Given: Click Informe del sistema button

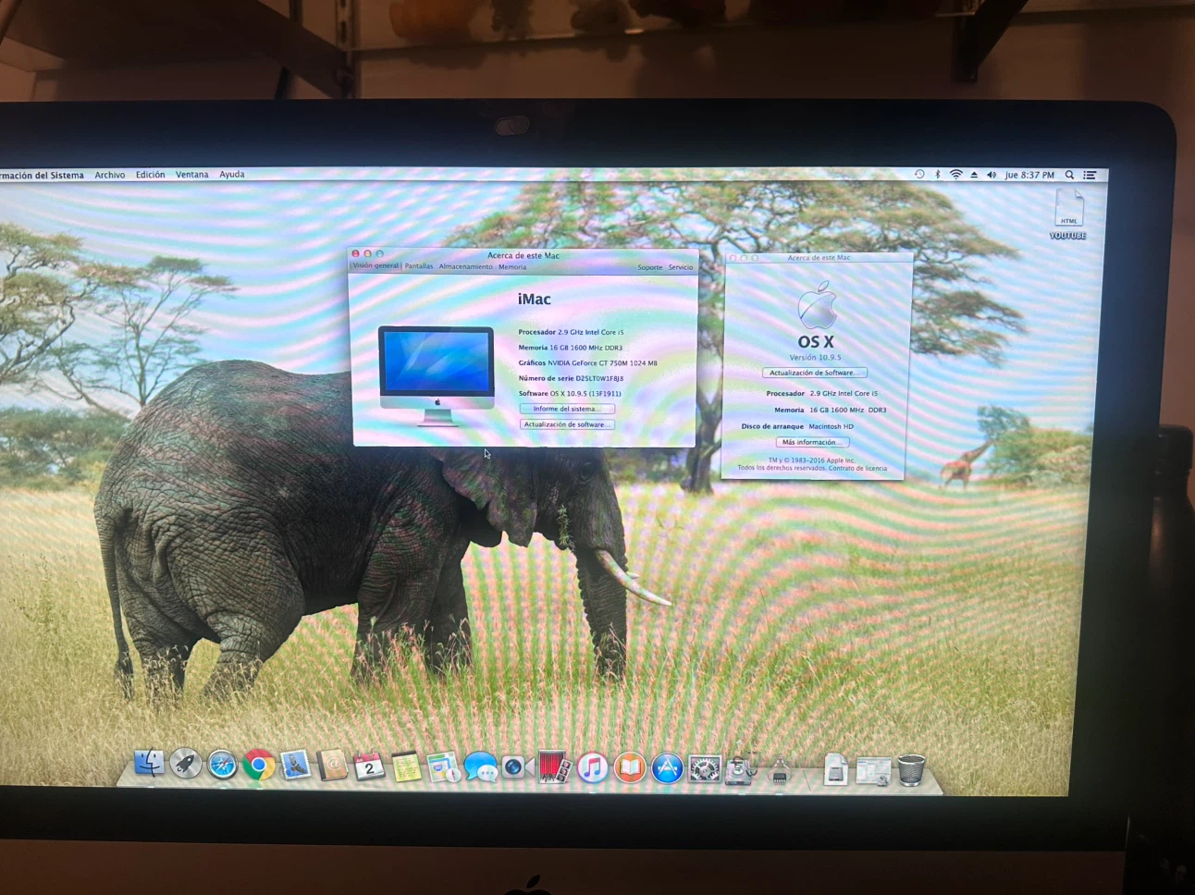Looking at the screenshot, I should point(566,409).
